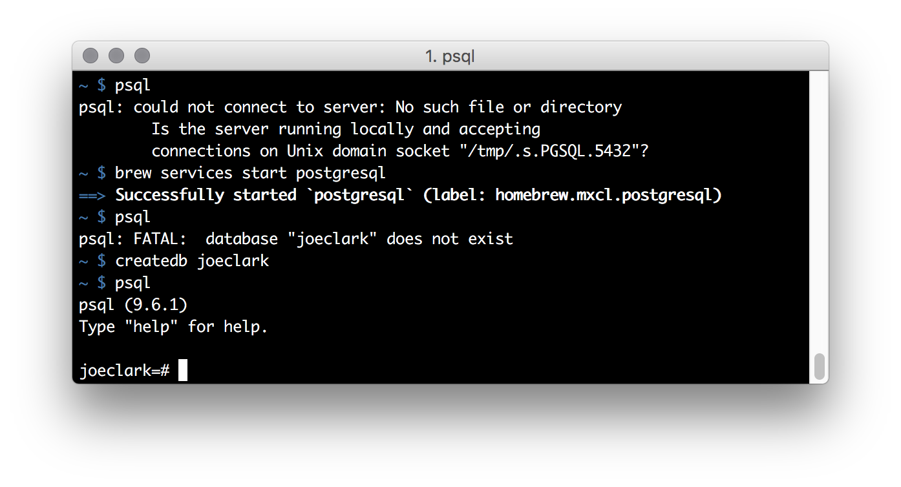Image resolution: width=901 pixels, height=487 pixels.
Task: Click the blinking terminal cursor
Action: click(x=183, y=369)
